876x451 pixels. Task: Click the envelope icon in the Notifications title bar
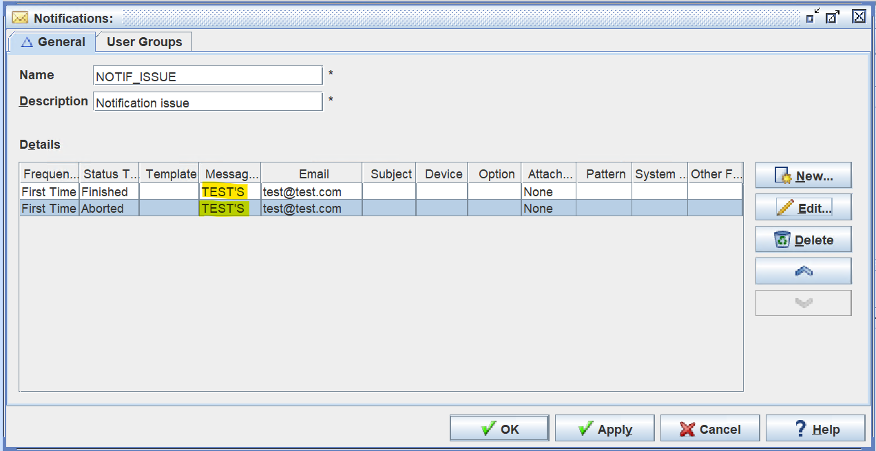[x=20, y=18]
